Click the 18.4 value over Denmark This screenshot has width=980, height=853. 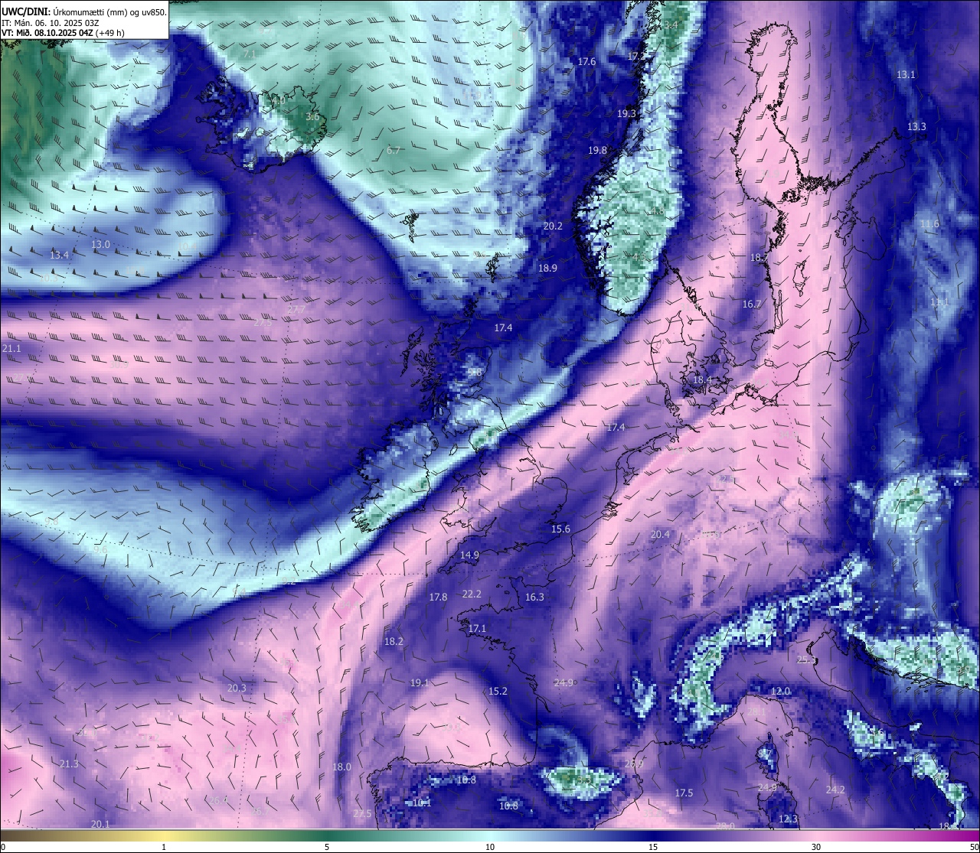pyautogui.click(x=702, y=379)
